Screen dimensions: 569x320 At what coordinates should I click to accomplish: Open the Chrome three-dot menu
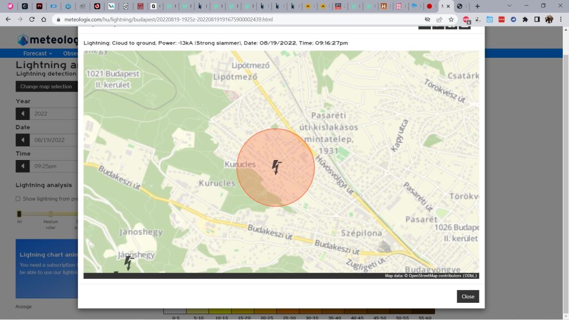tap(561, 19)
